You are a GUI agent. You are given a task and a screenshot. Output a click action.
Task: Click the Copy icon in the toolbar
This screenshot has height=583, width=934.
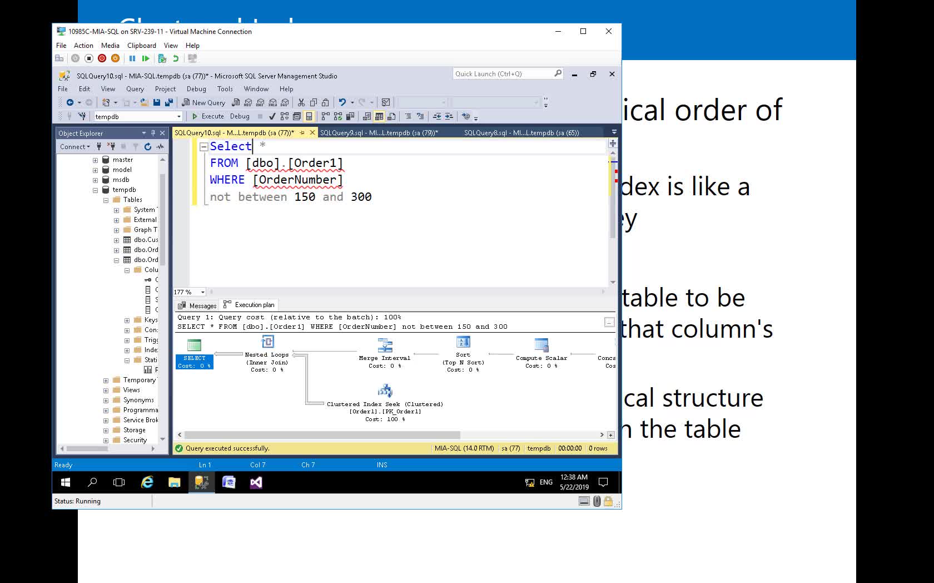click(314, 102)
